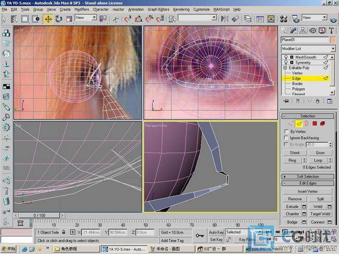The height and width of the screenshot is (254, 339).
Task: Open the Layer Manager icon
Action: pos(248,19)
